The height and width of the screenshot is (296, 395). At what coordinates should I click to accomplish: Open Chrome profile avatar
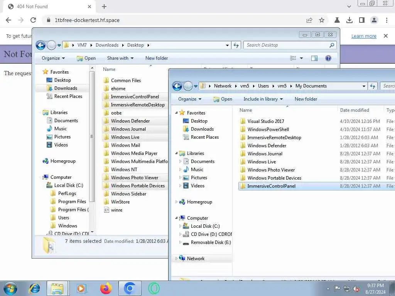click(x=374, y=20)
